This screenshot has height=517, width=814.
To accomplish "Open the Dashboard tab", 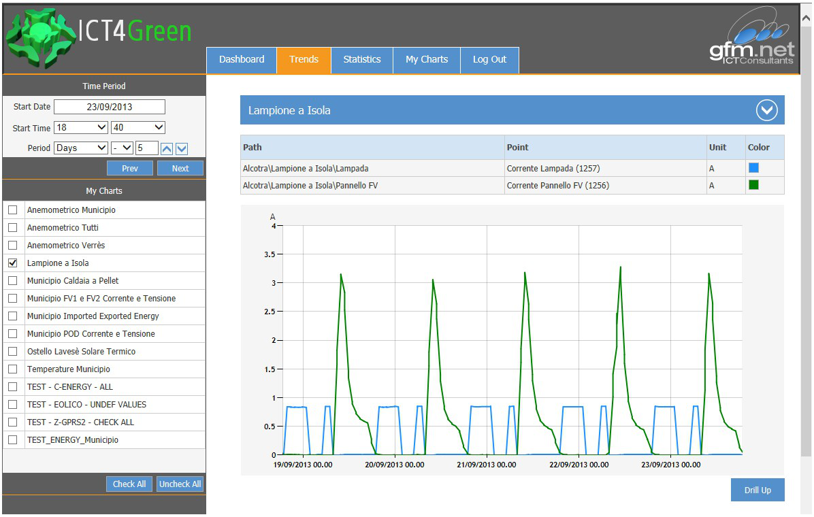I will pyautogui.click(x=242, y=60).
